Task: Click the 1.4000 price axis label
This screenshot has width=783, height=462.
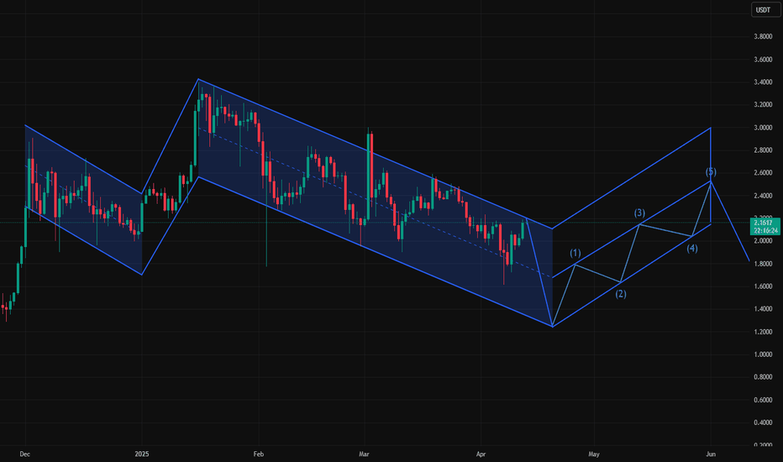Action: tap(763, 309)
